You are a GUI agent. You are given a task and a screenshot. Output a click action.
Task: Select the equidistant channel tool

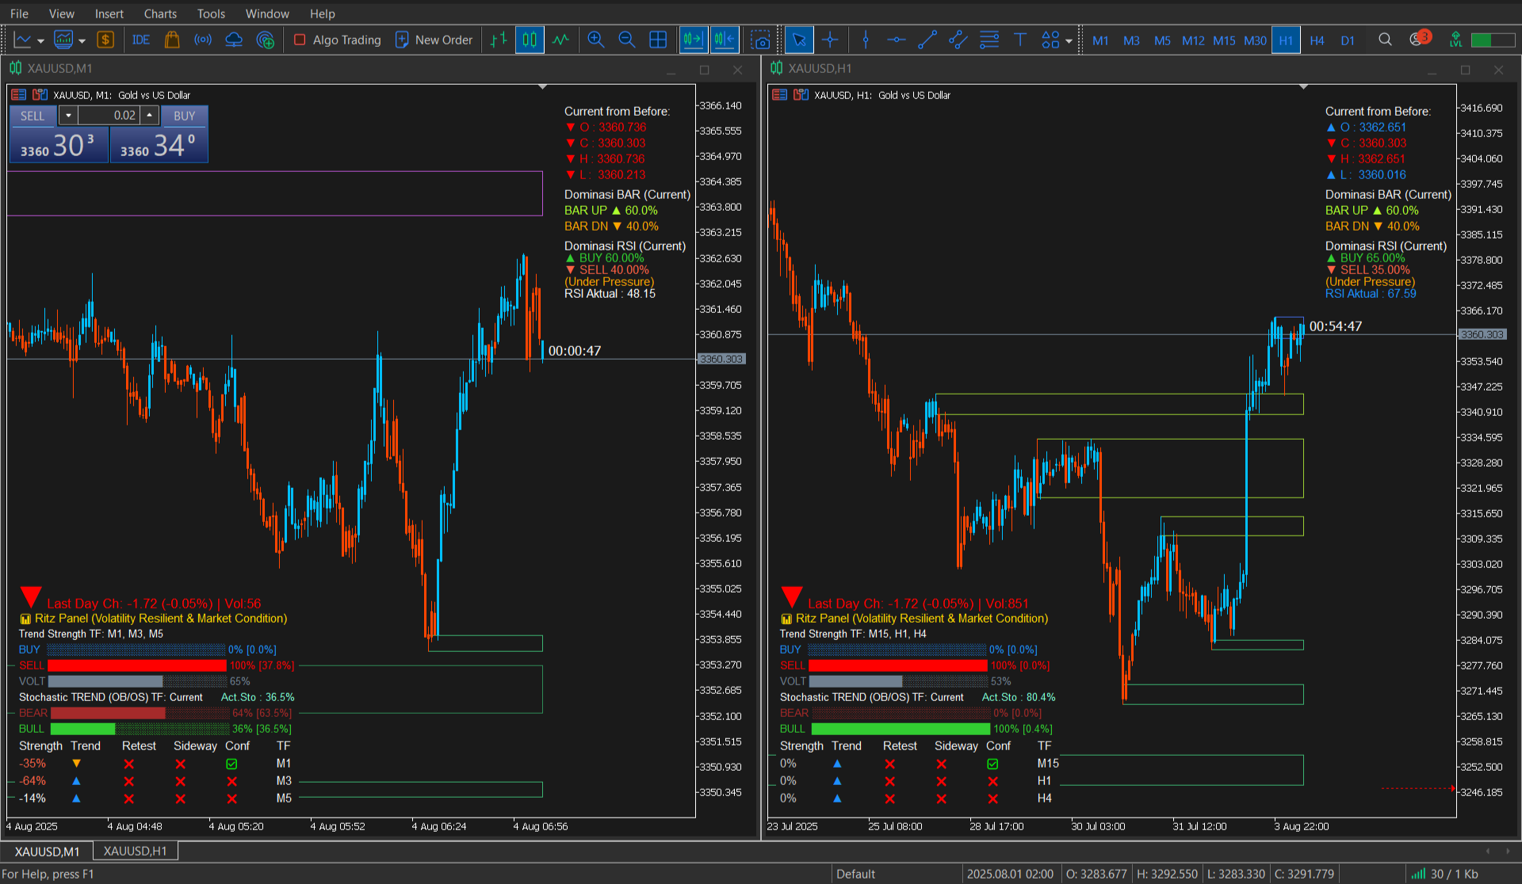(958, 40)
